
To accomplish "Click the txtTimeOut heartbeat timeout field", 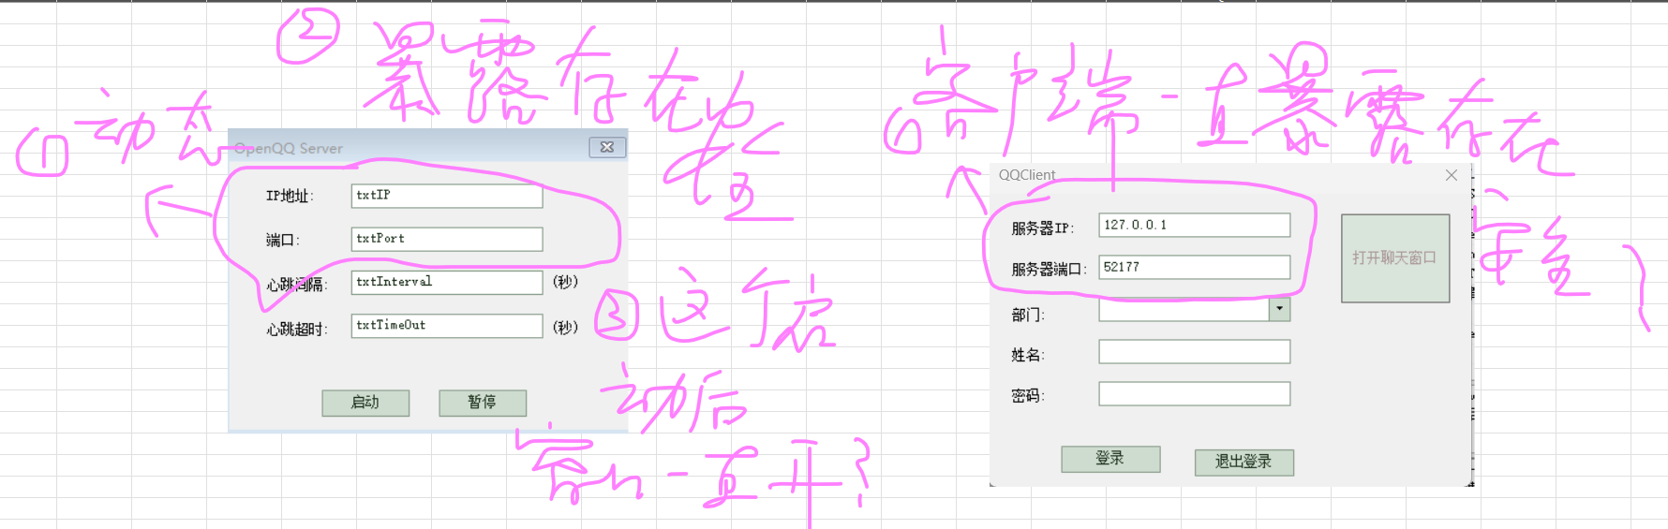I will click(447, 325).
